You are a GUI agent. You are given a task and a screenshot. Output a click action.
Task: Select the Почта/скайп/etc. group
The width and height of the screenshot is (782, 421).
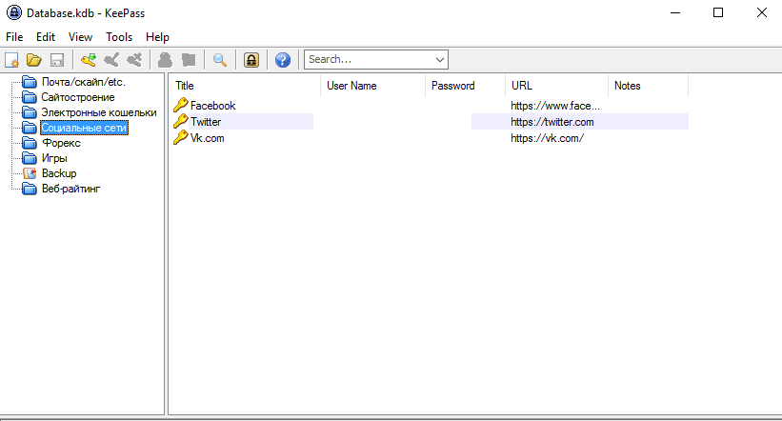tap(83, 82)
